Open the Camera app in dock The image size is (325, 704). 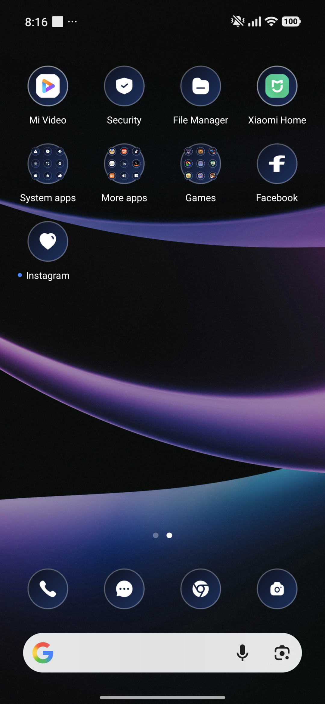(277, 589)
